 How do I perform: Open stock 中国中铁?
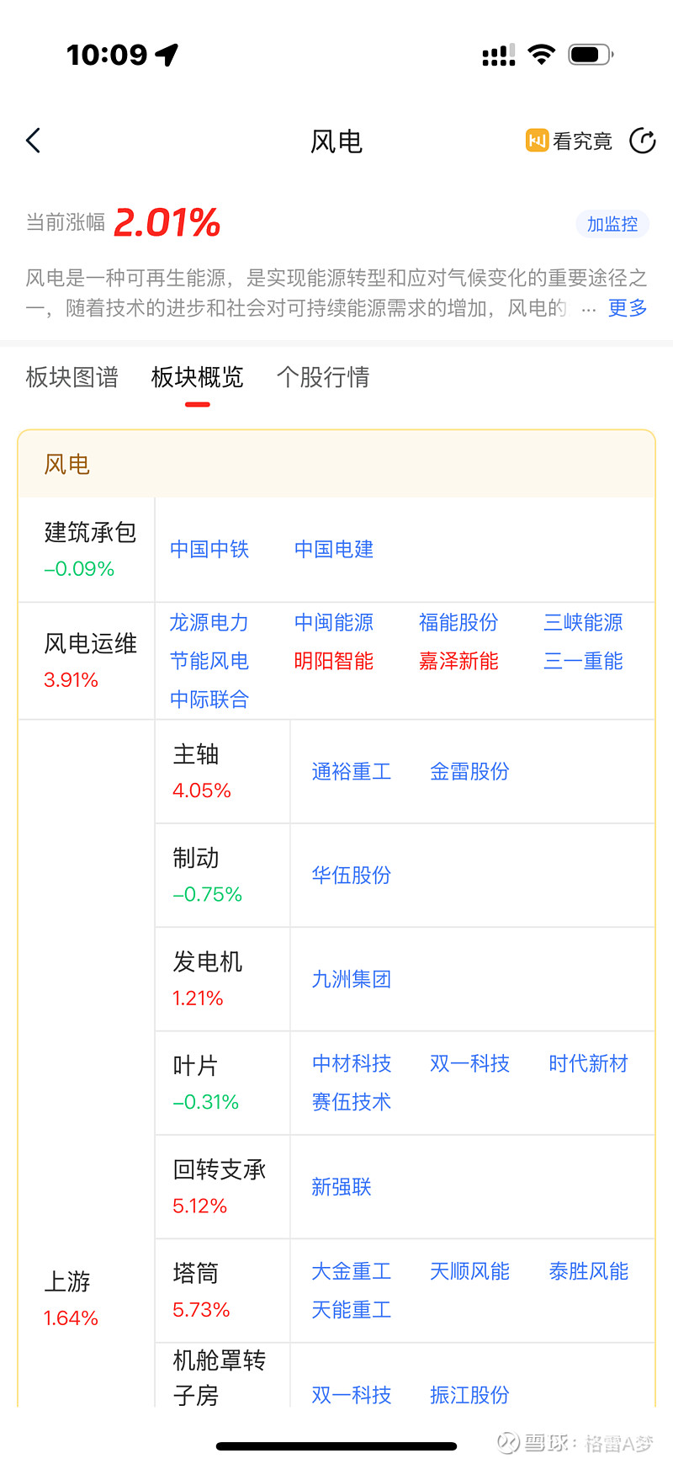209,550
